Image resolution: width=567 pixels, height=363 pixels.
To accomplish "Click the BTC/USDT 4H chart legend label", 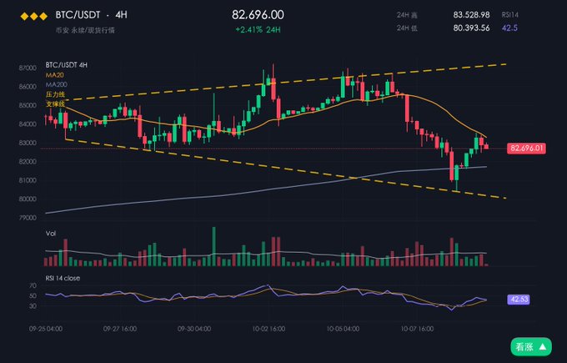I will [x=66, y=65].
